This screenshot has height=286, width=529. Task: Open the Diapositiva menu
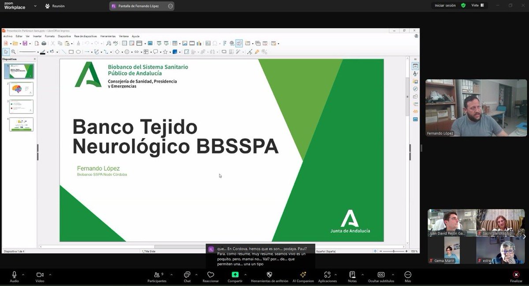65,36
